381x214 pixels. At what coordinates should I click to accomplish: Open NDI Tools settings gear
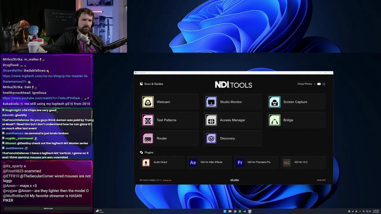324,84
